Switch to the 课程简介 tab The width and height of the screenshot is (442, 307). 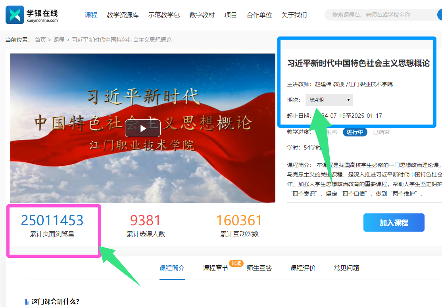click(172, 268)
